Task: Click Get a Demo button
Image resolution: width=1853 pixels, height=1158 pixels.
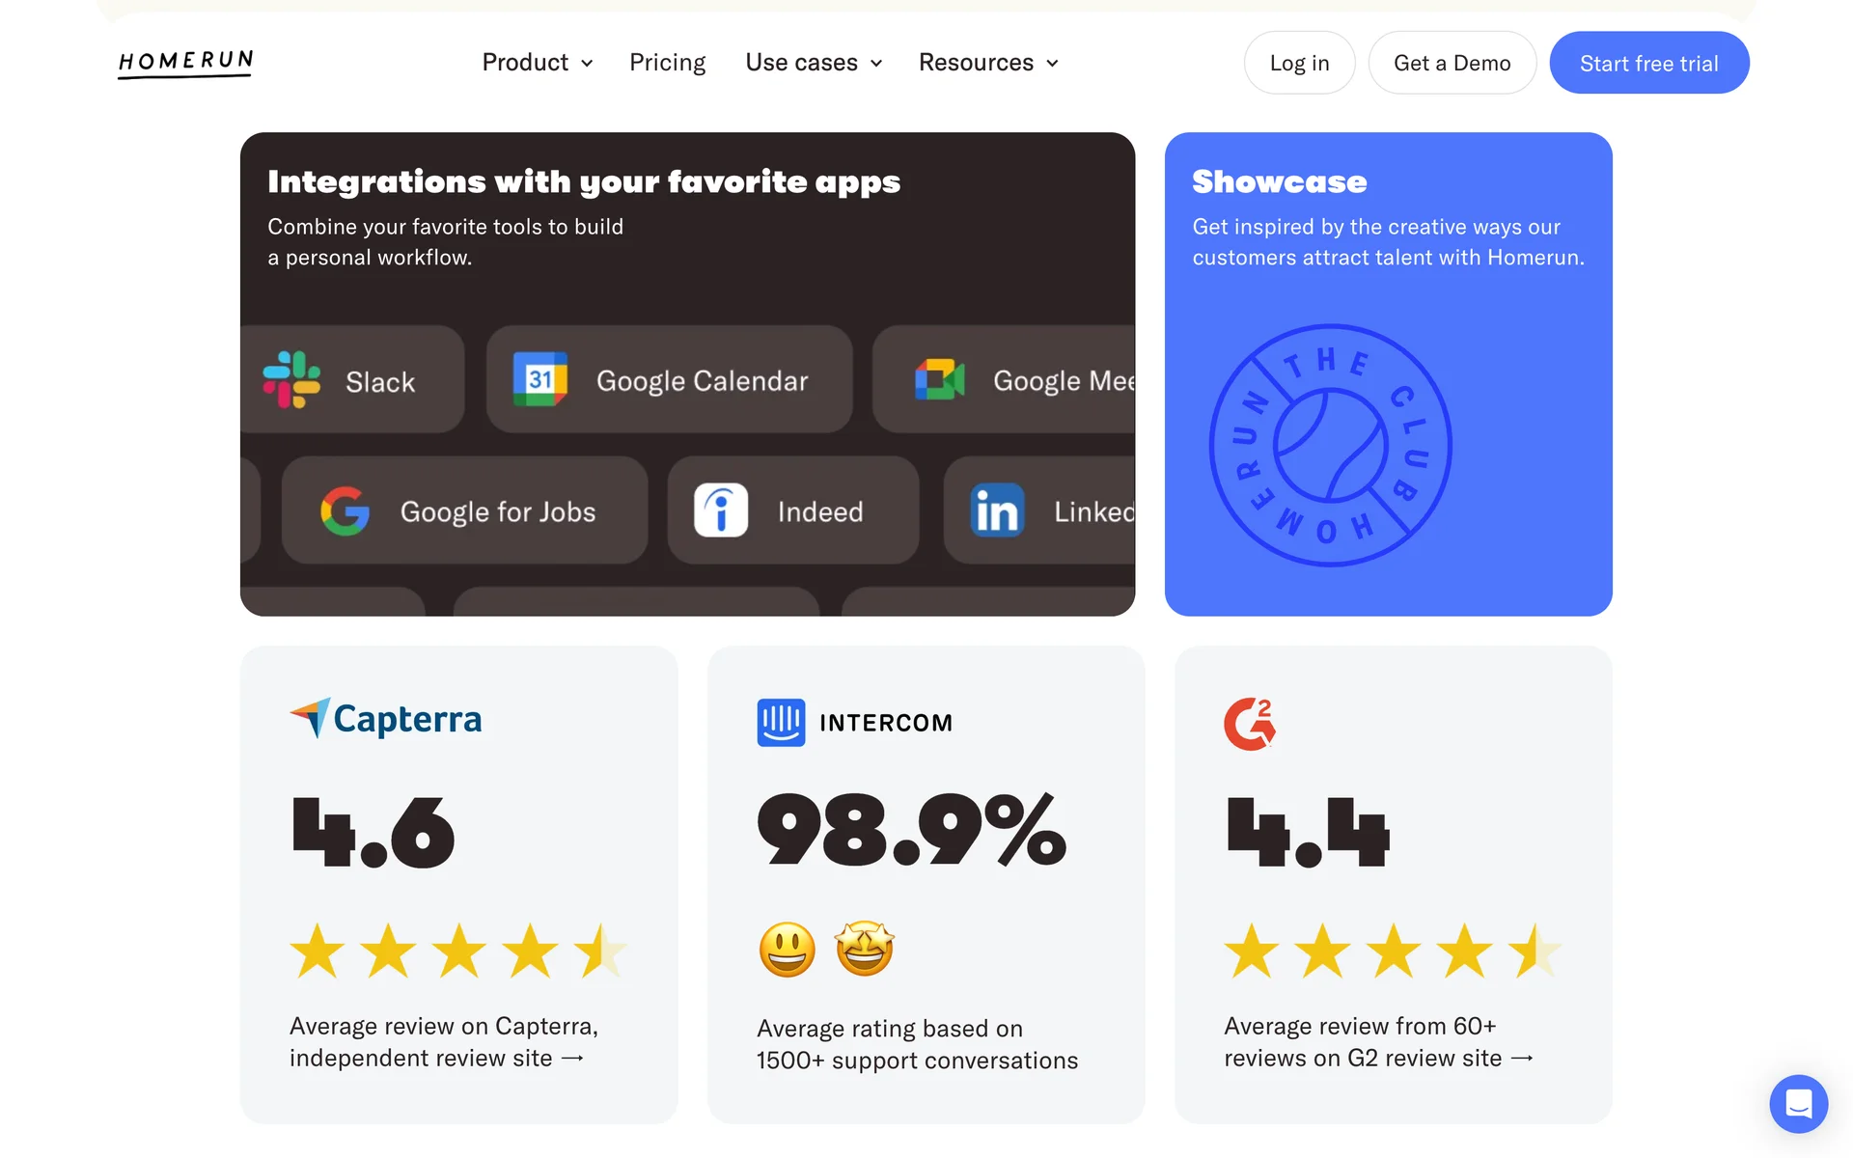Action: coord(1452,63)
